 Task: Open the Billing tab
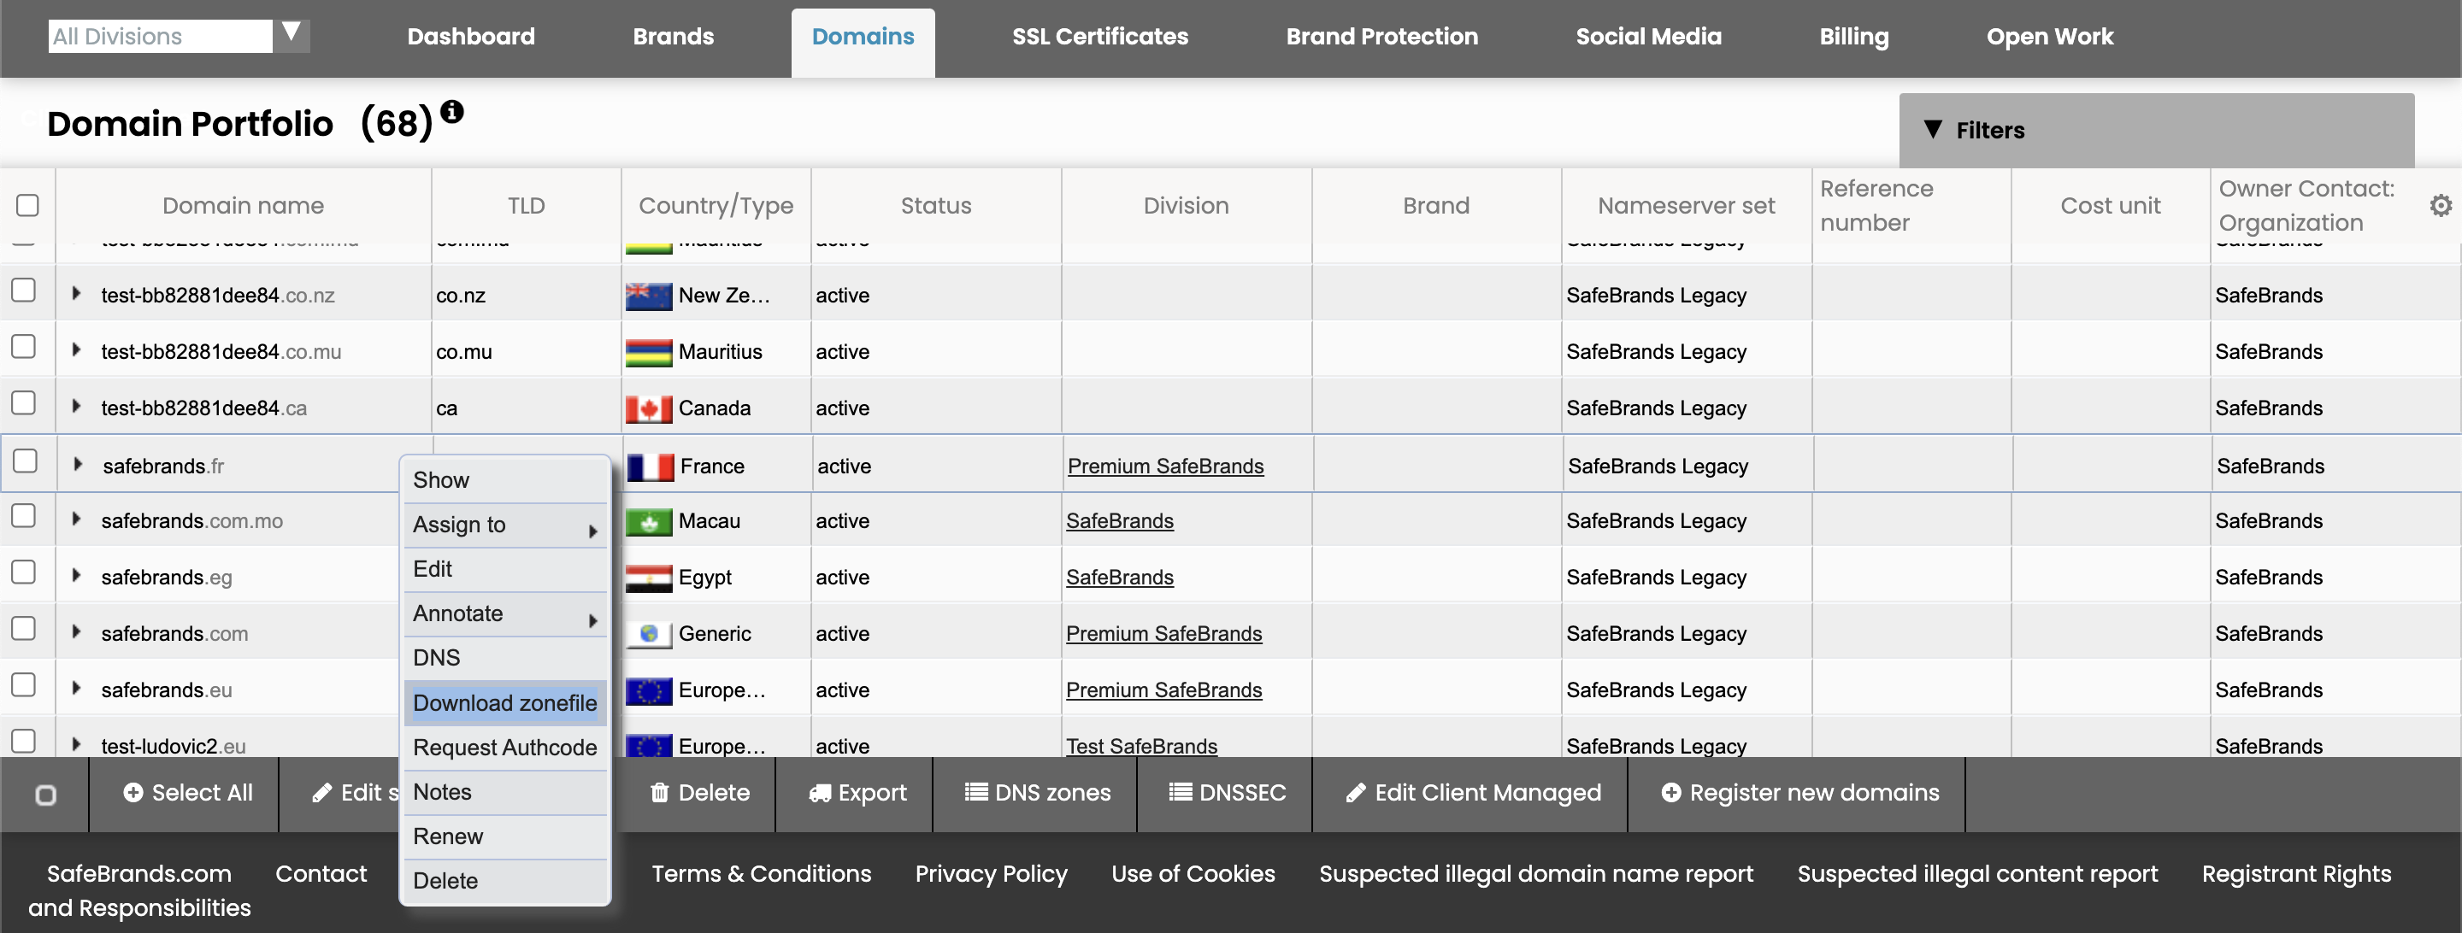(x=1854, y=36)
